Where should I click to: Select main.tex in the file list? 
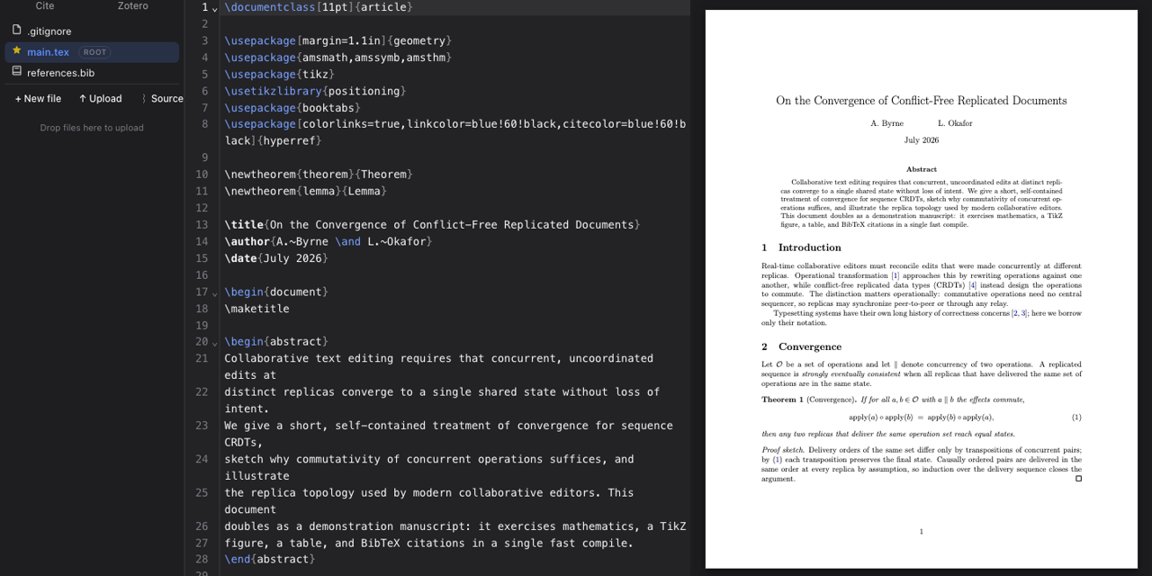point(92,52)
